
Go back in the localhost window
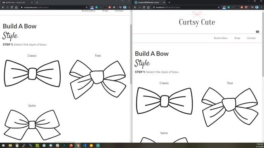135,7
